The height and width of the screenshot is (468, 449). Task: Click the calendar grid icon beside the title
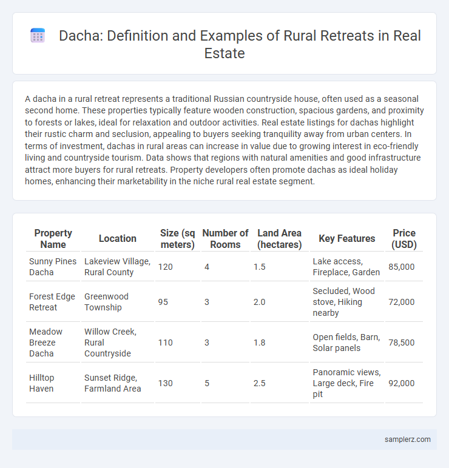(38, 36)
